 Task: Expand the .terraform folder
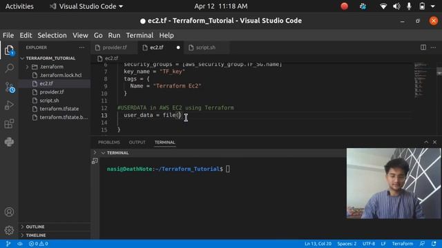point(28,67)
